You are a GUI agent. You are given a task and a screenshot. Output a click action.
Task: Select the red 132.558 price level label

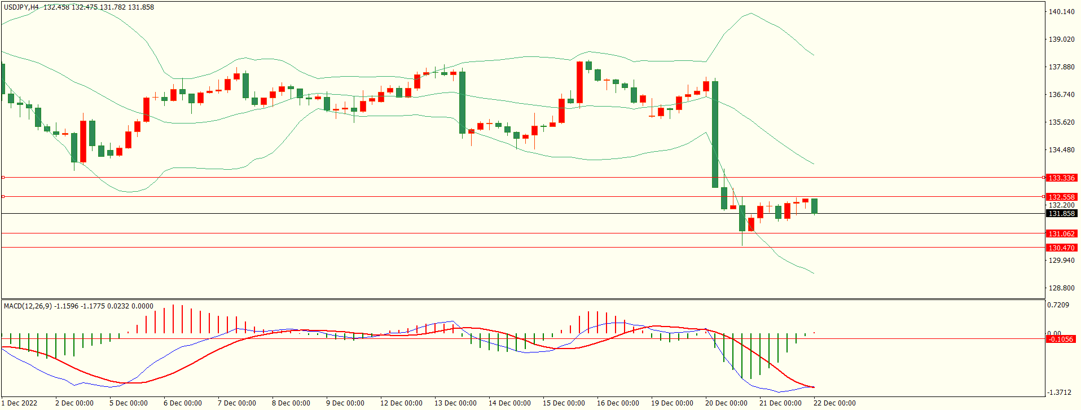(x=1061, y=197)
